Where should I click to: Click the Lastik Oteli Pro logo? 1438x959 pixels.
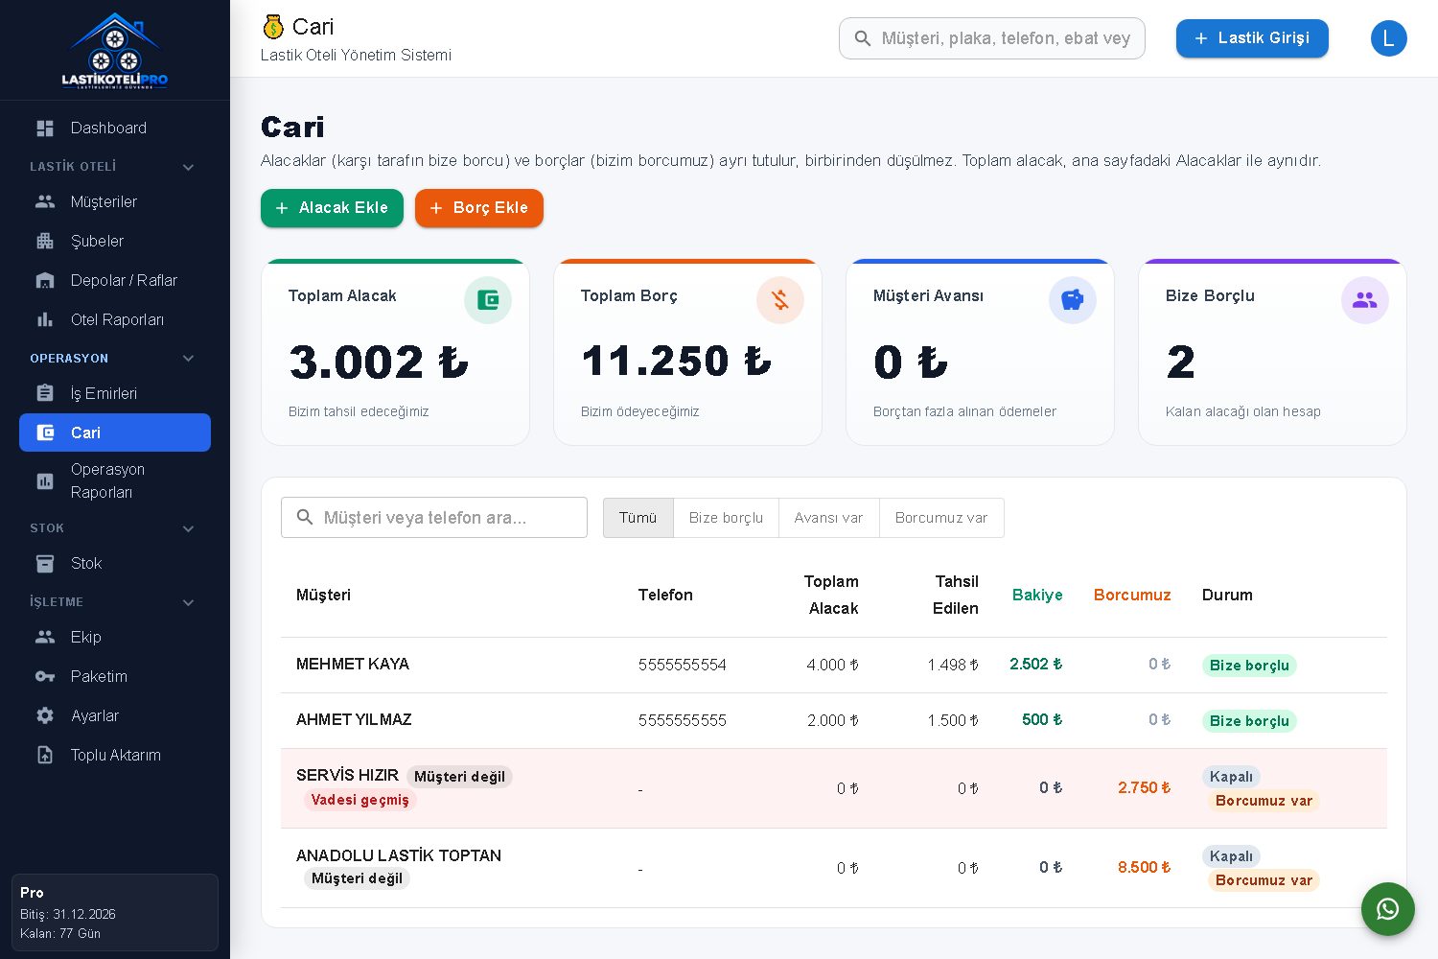[115, 50]
